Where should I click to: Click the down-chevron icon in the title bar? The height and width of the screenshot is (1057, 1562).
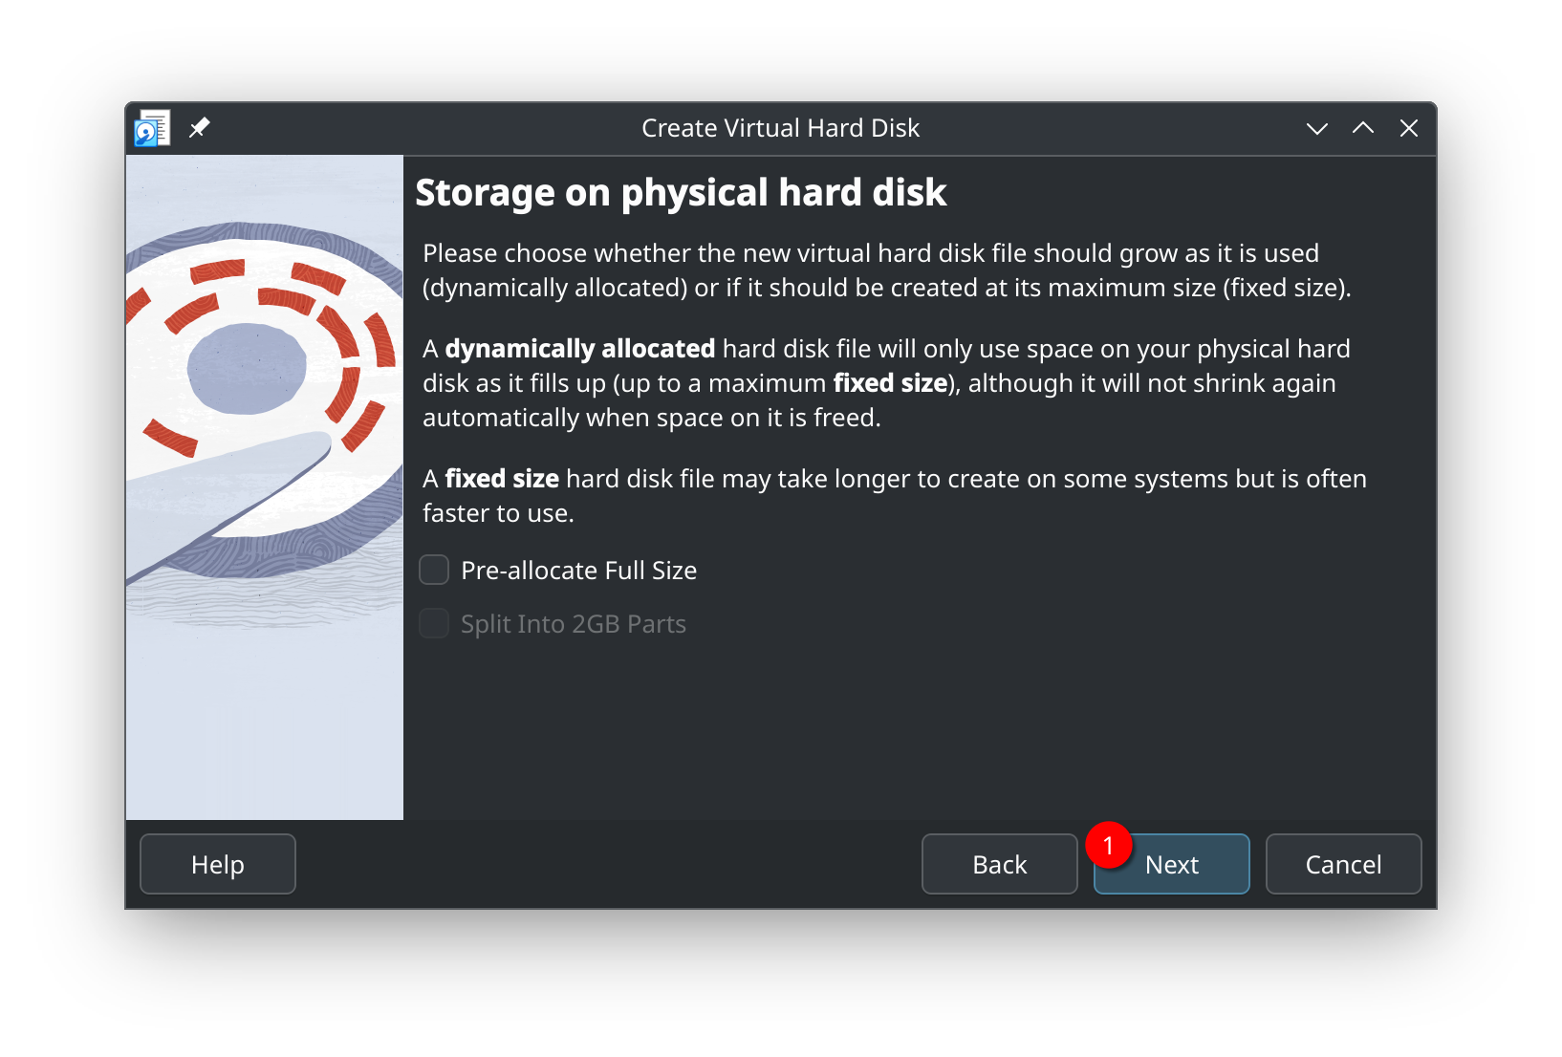(1316, 127)
